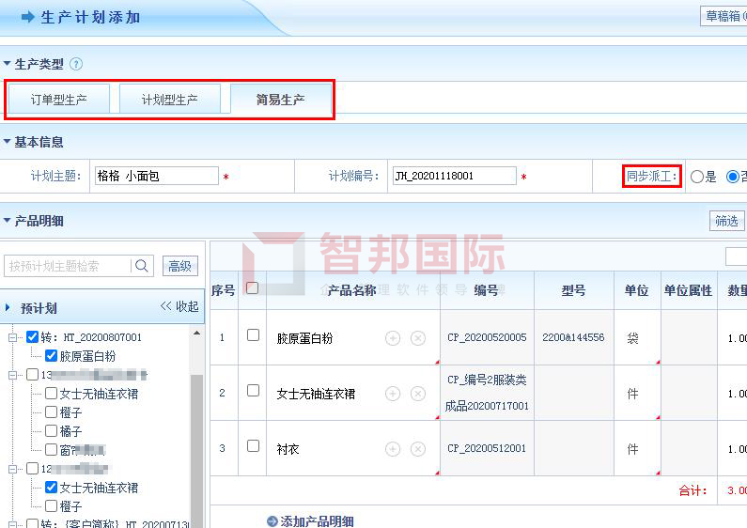Click the arrow icon beside 生产计划添加 title
This screenshot has height=528, width=747.
(28, 17)
